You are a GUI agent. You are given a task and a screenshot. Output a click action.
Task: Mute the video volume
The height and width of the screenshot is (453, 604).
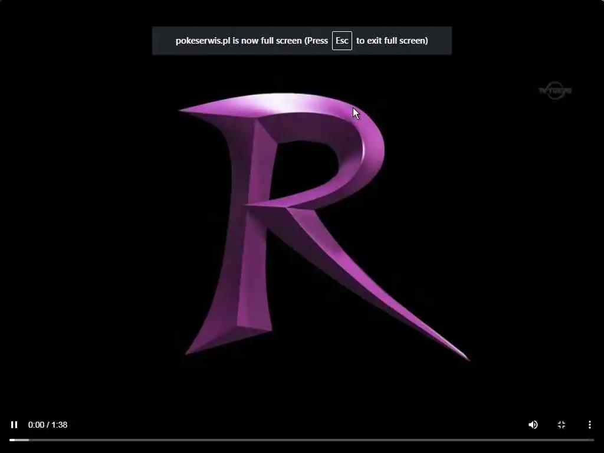533,425
